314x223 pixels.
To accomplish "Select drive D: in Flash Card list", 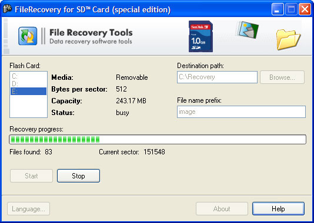I will (28, 83).
